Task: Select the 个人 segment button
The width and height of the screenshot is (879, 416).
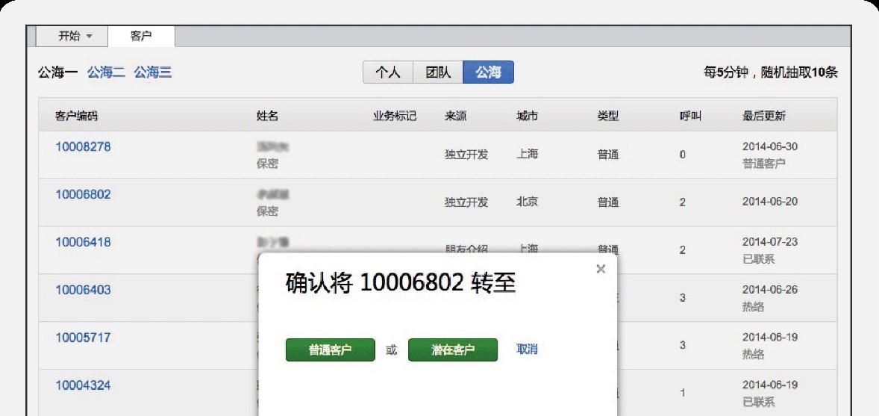Action: [x=388, y=72]
